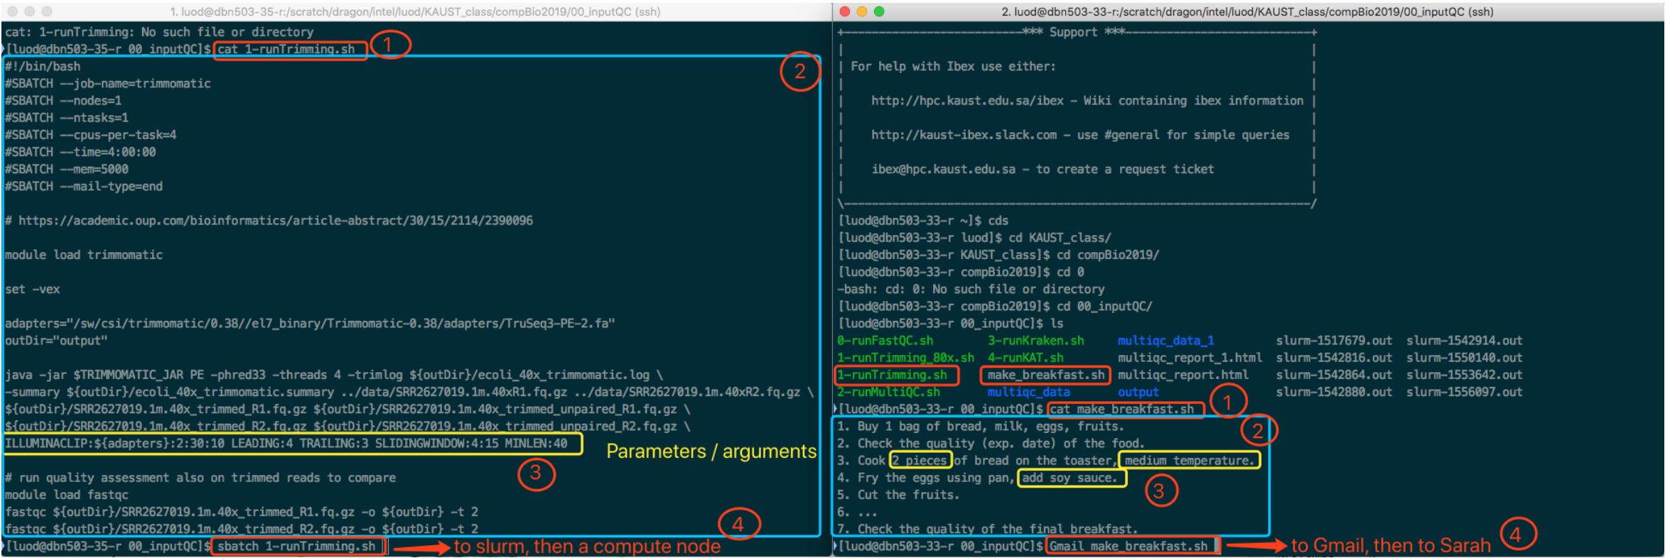
Task: Click the 'java -jar $TRIMMOMATIC_JAR PE' command line
Action: point(334,375)
